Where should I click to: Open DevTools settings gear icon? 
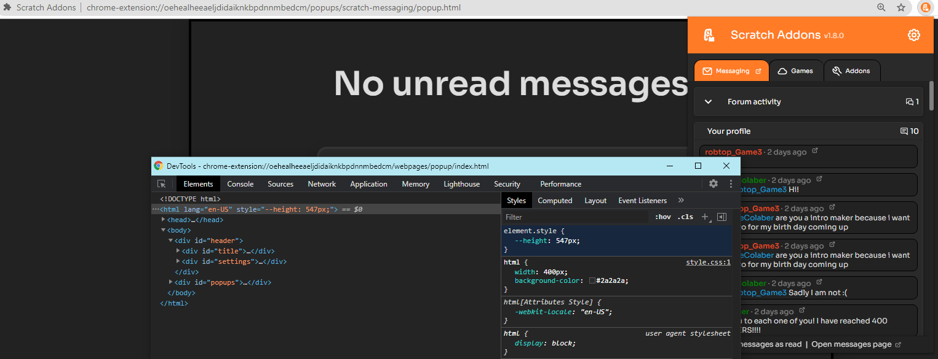tap(713, 183)
